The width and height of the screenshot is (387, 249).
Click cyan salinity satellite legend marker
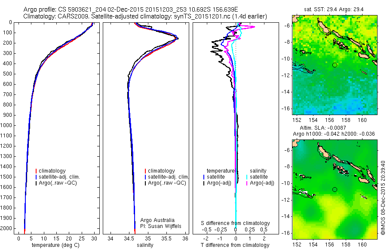247,177
